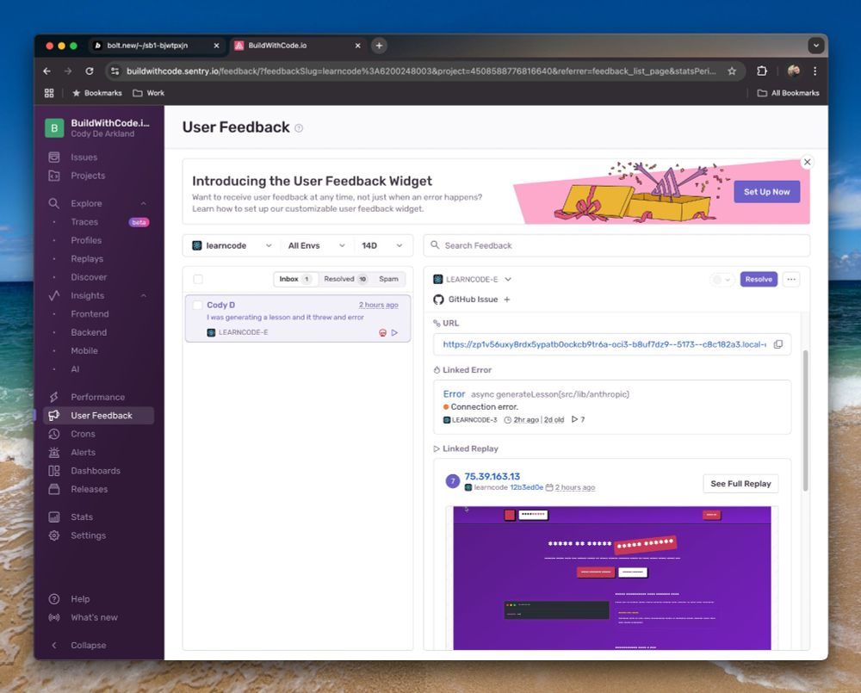Open the tab search dropdown in Chrome
The width and height of the screenshot is (861, 693).
click(x=816, y=46)
